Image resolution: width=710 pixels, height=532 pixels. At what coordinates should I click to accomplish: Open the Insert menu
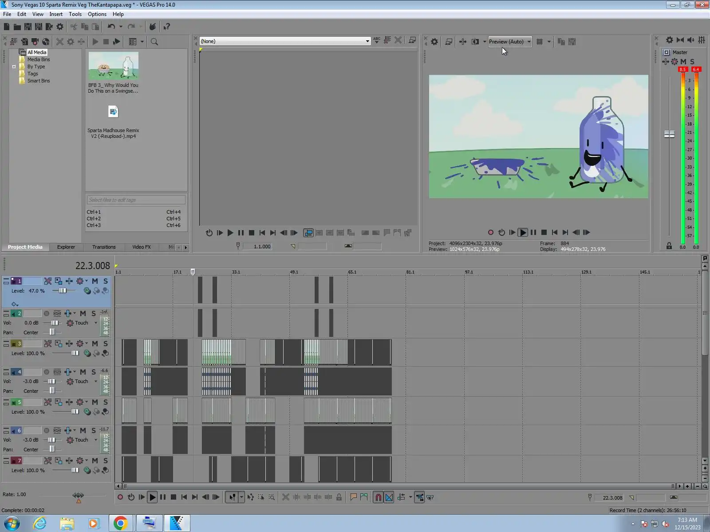pos(56,14)
